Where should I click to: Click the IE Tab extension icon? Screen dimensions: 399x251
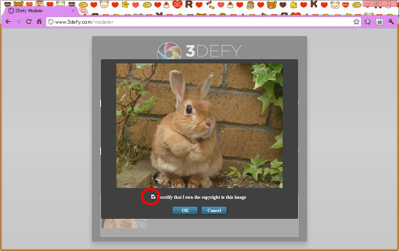coord(379,22)
